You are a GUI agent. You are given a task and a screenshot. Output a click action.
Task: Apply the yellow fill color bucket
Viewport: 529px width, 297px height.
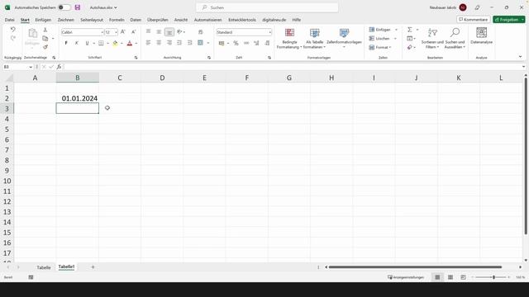[115, 43]
